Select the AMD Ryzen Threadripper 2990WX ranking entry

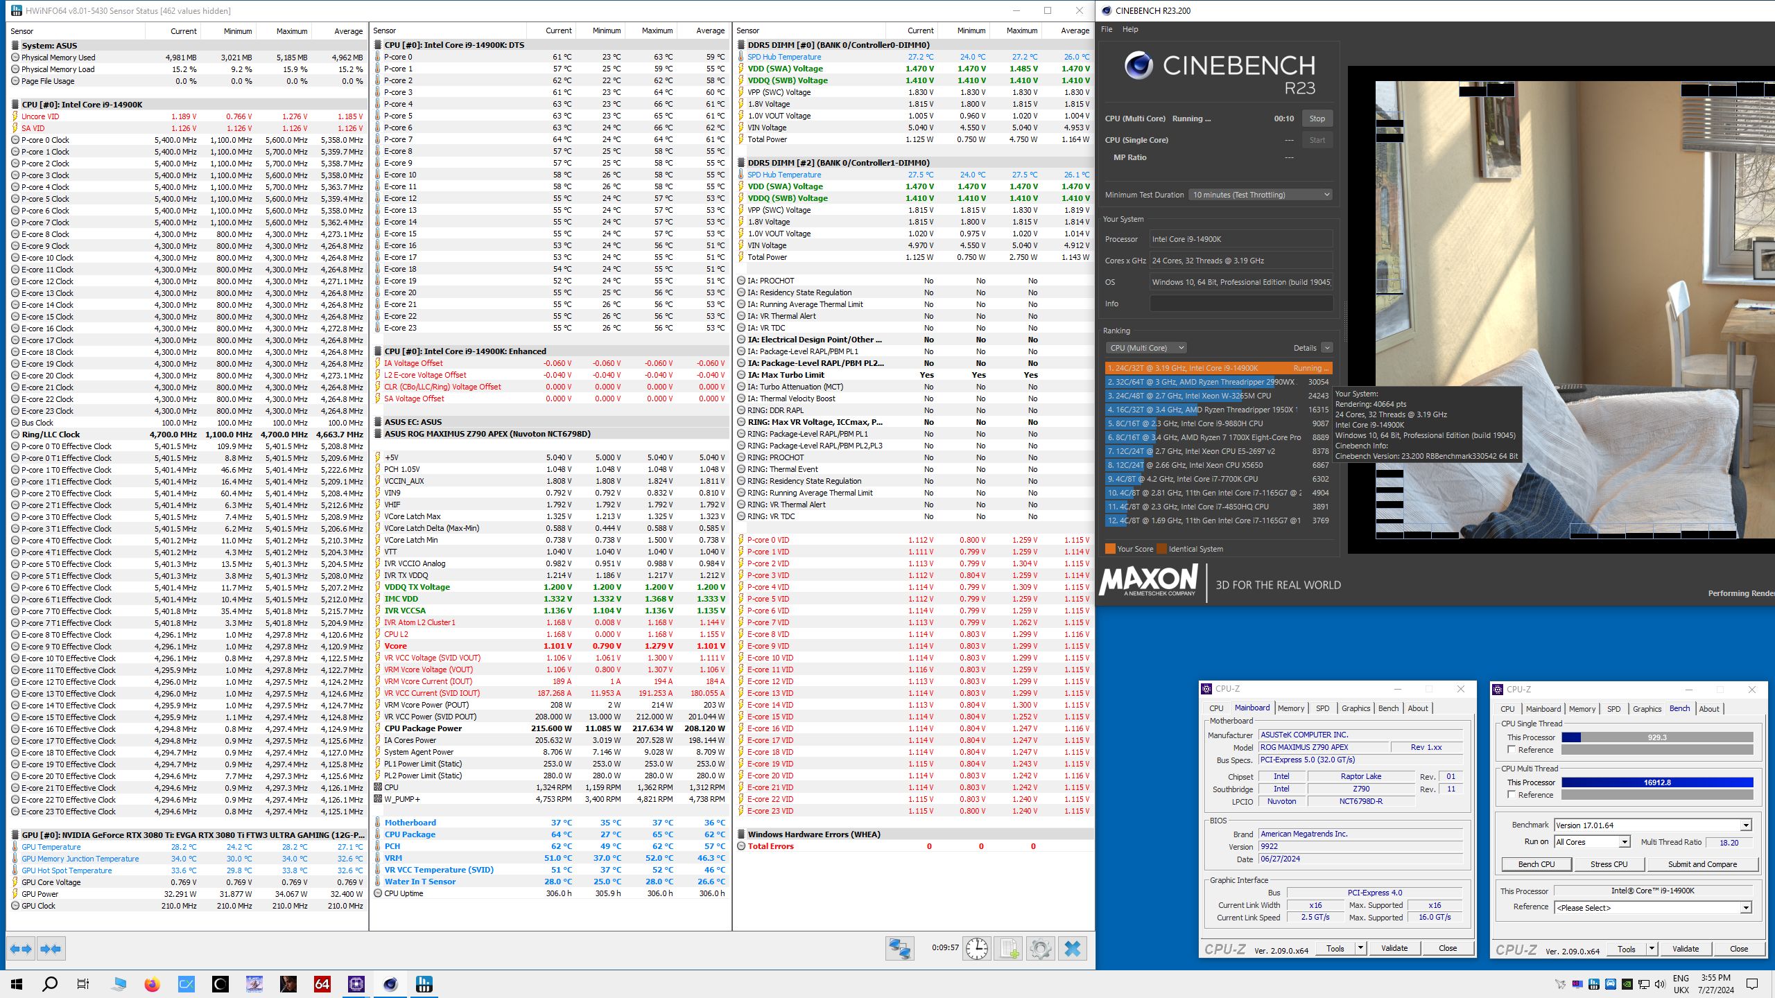point(1218,382)
